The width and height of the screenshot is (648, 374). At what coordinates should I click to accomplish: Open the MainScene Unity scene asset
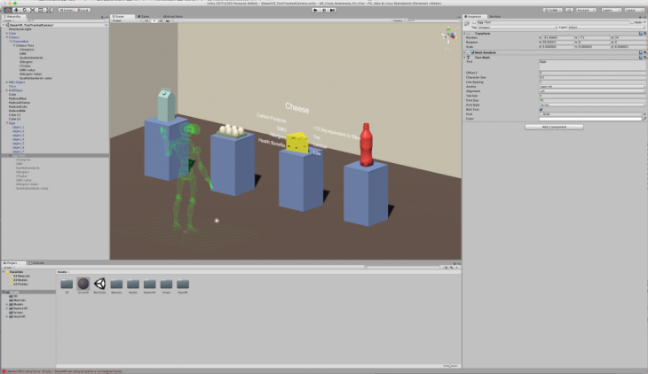(x=100, y=283)
